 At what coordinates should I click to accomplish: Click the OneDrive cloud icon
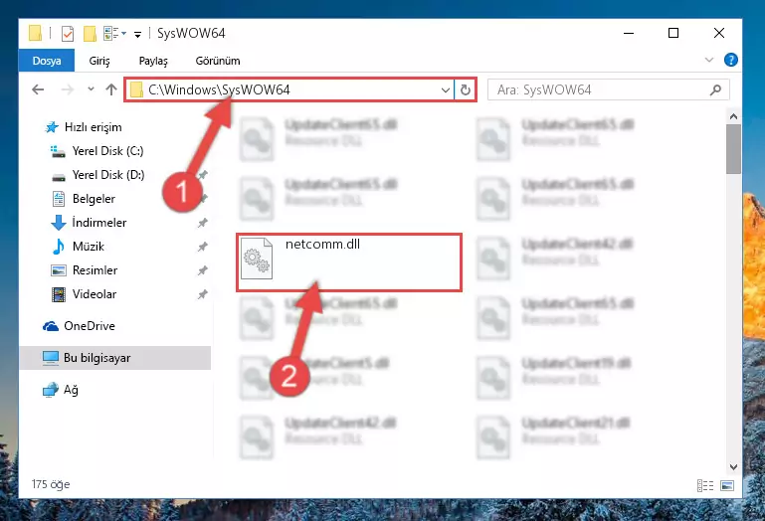51,326
